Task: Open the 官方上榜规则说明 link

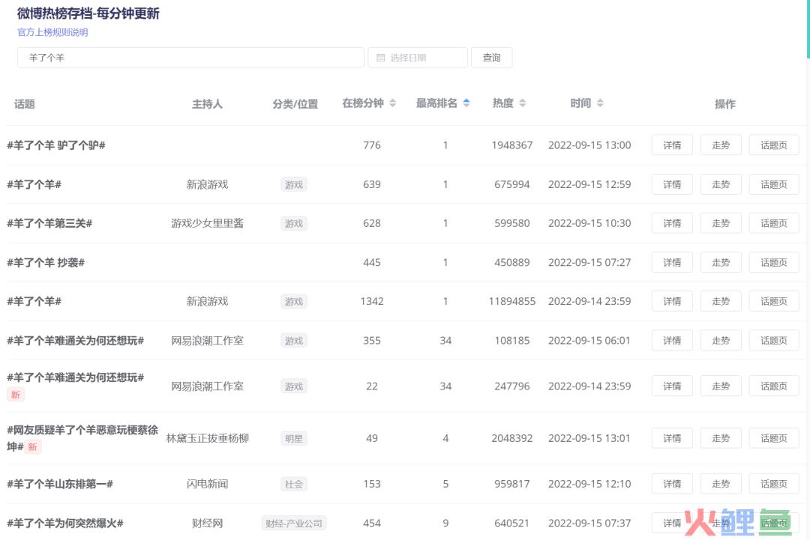Action: (52, 32)
